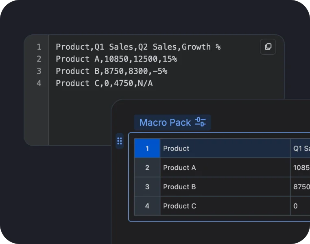Click the '8750' cell in Product B row
The height and width of the screenshot is (244, 310).
click(300, 187)
